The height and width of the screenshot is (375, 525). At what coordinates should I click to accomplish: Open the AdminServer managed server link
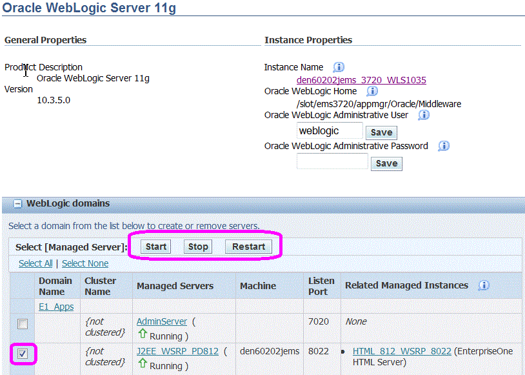[162, 321]
